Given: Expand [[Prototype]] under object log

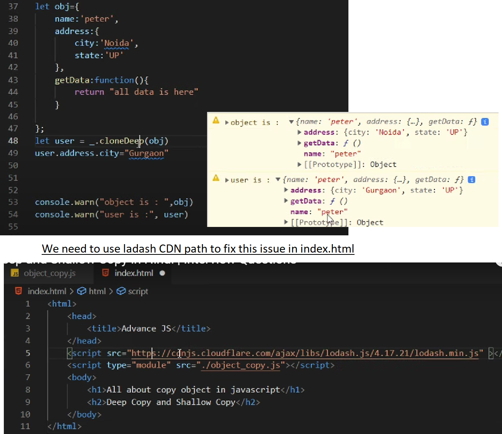Looking at the screenshot, I should 300,165.
